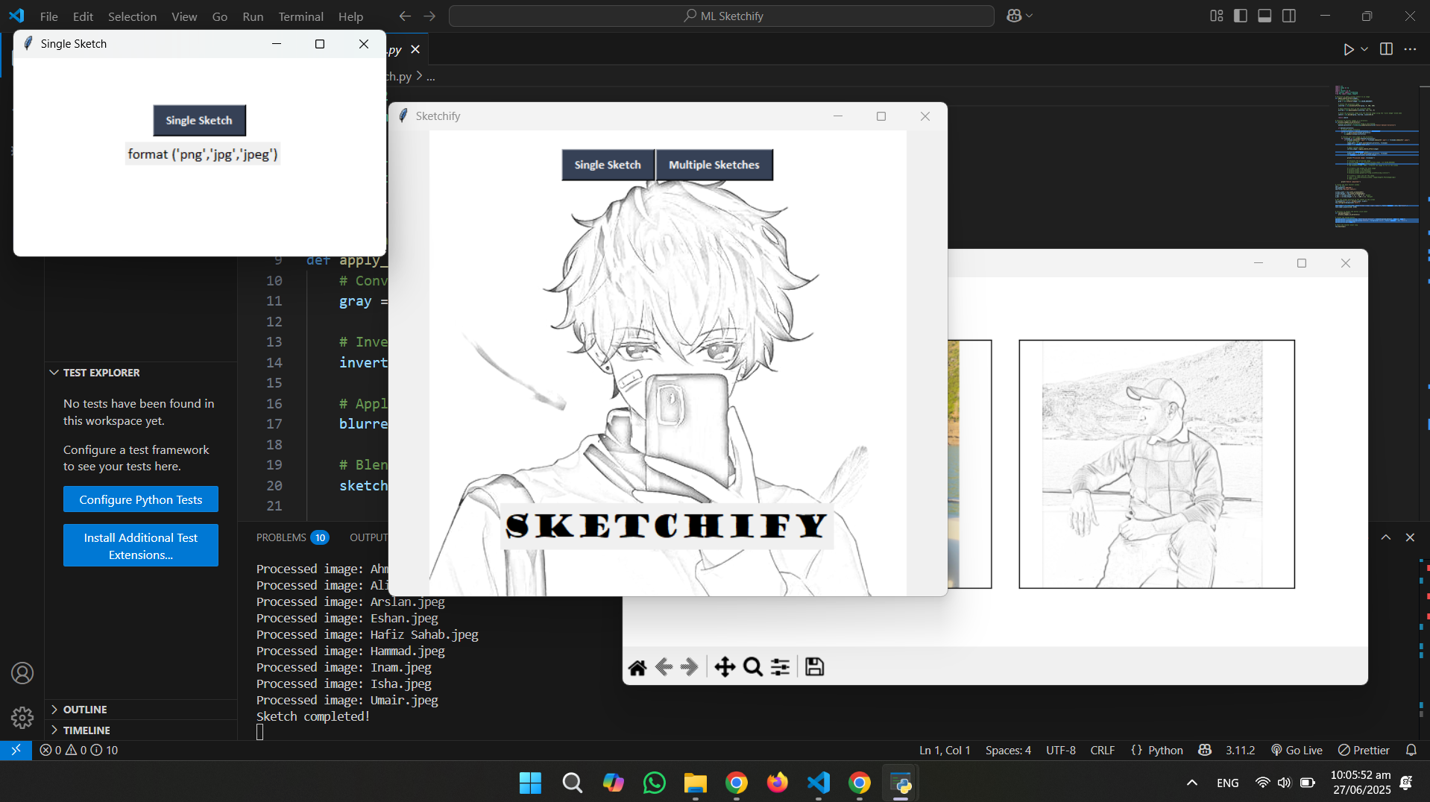Expand the Timeline section
Screen dimensions: 1430x802
pyautogui.click(x=87, y=730)
